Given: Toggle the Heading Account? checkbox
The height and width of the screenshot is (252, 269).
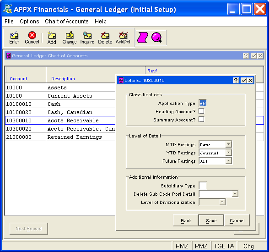Looking at the screenshot, I should [201, 111].
